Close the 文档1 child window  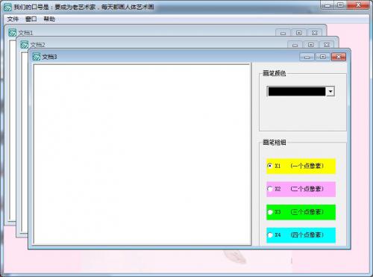click(x=315, y=33)
